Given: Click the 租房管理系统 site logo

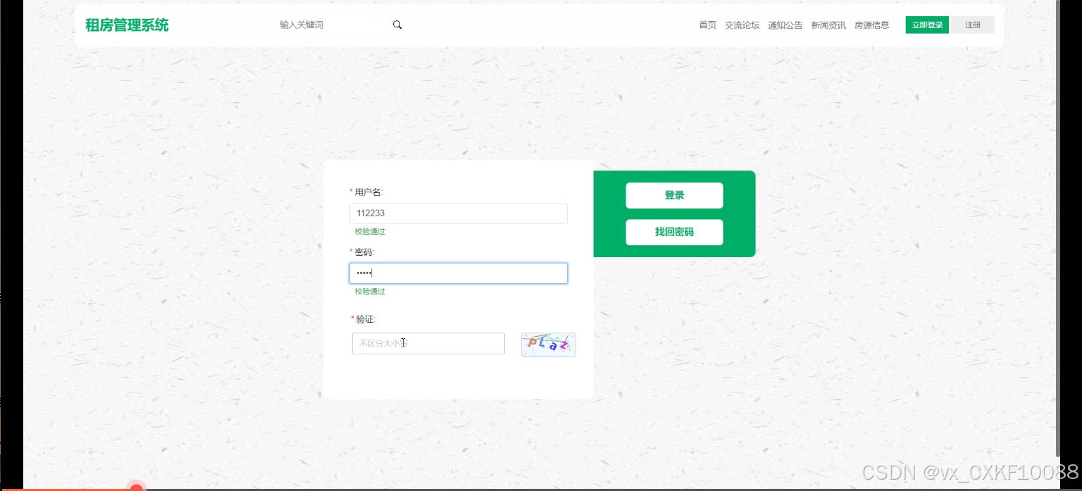Looking at the screenshot, I should (x=127, y=25).
